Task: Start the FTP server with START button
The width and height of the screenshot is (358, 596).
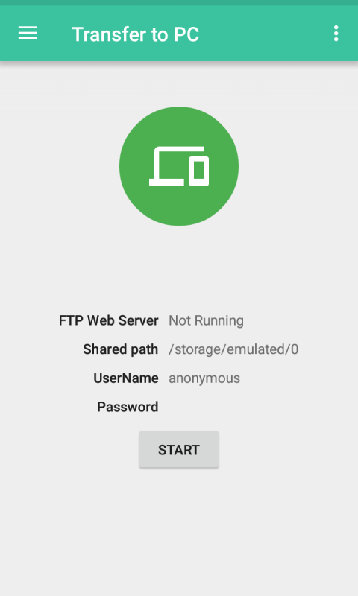Action: coord(179,449)
